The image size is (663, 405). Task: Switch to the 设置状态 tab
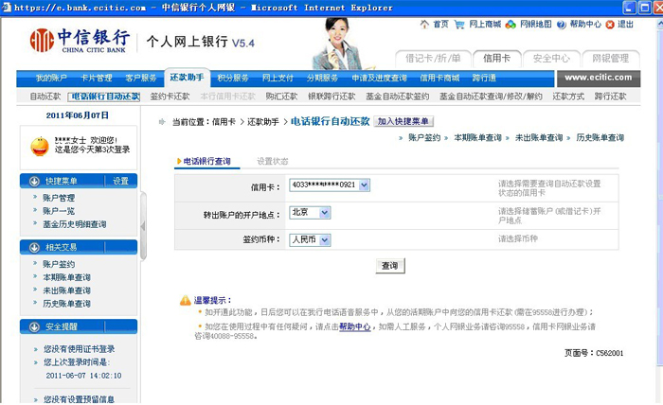(x=273, y=162)
